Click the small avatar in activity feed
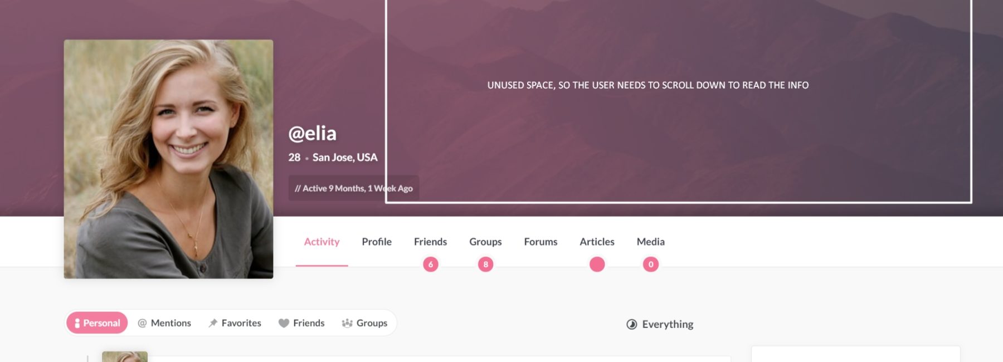The width and height of the screenshot is (1003, 362). 125,357
